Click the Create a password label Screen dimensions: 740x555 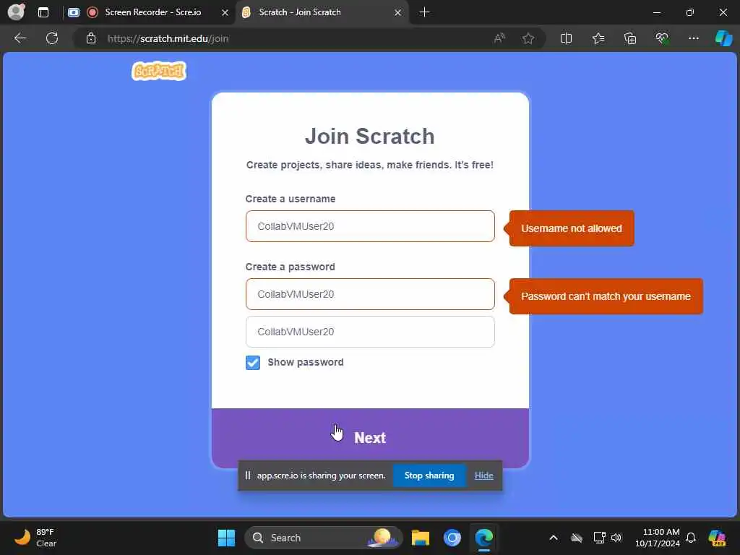(x=291, y=267)
